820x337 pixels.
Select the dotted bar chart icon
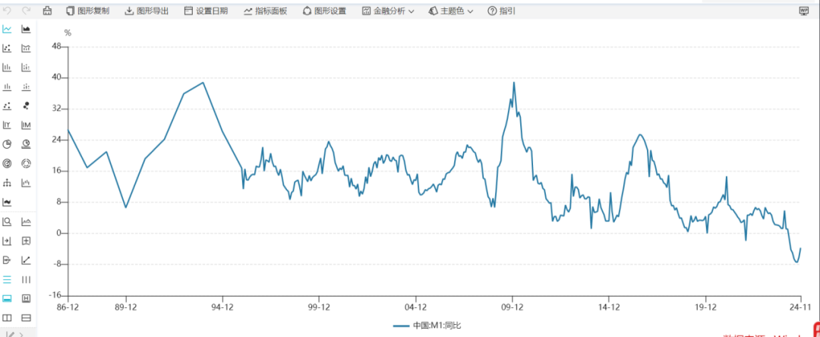click(x=26, y=68)
